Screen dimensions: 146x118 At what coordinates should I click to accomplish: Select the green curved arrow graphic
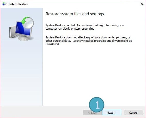(x=25, y=20)
